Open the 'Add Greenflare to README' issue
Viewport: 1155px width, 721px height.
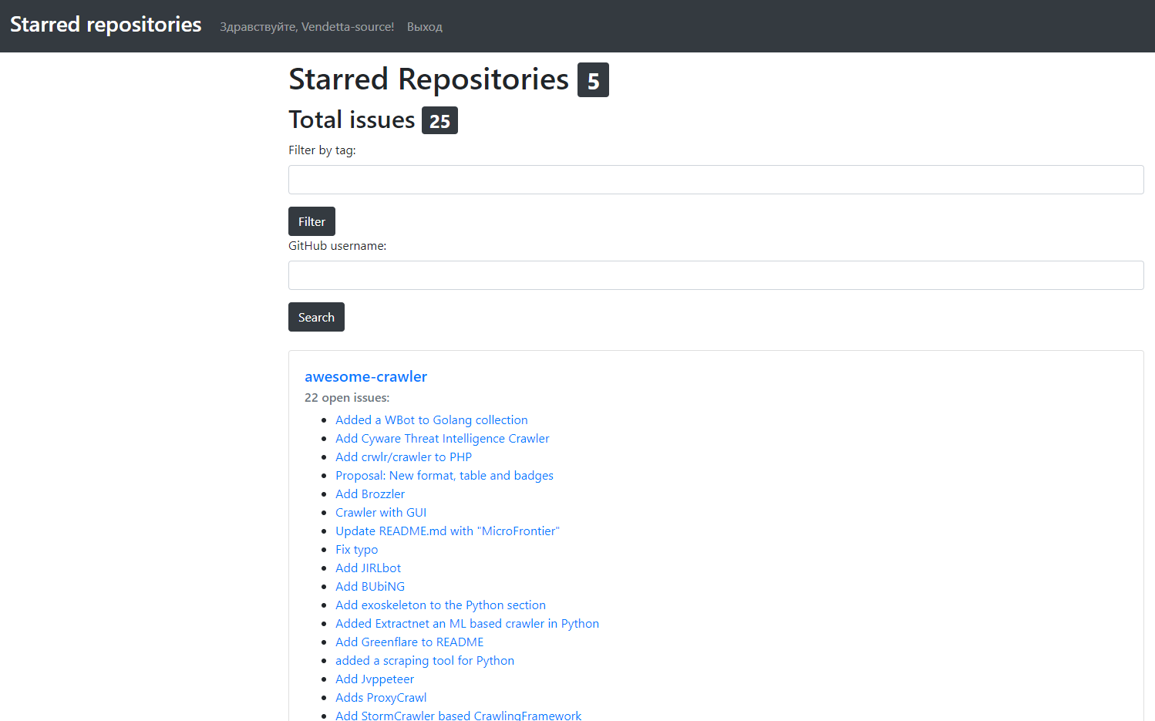point(409,642)
